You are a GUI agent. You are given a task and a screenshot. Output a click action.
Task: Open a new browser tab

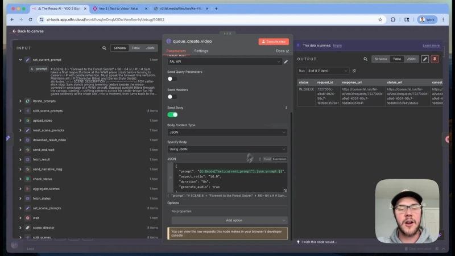[x=216, y=9]
